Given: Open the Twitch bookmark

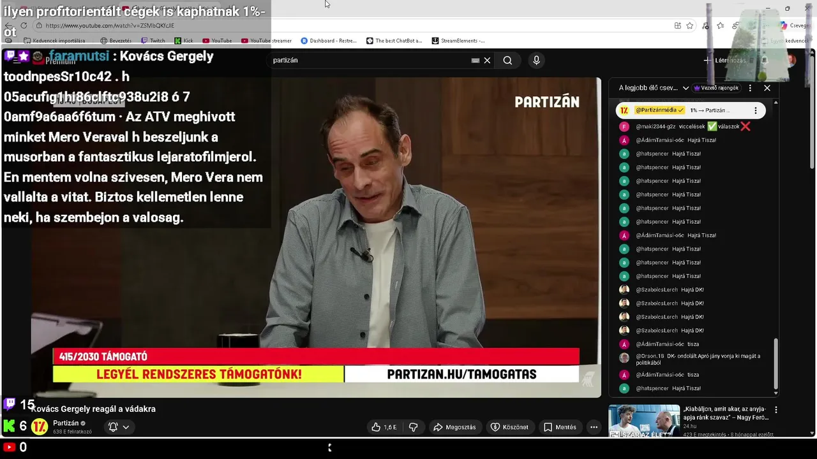Looking at the screenshot, I should (153, 41).
